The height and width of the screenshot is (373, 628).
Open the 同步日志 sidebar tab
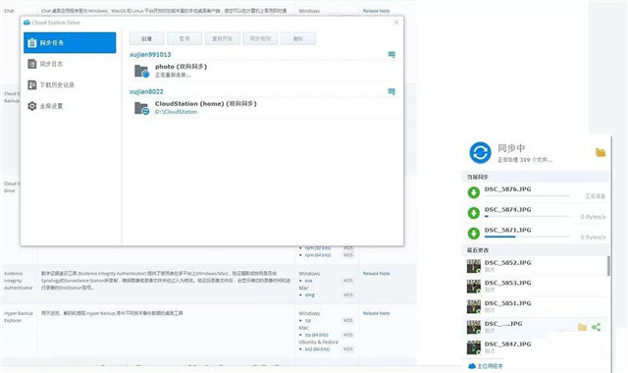tap(70, 64)
